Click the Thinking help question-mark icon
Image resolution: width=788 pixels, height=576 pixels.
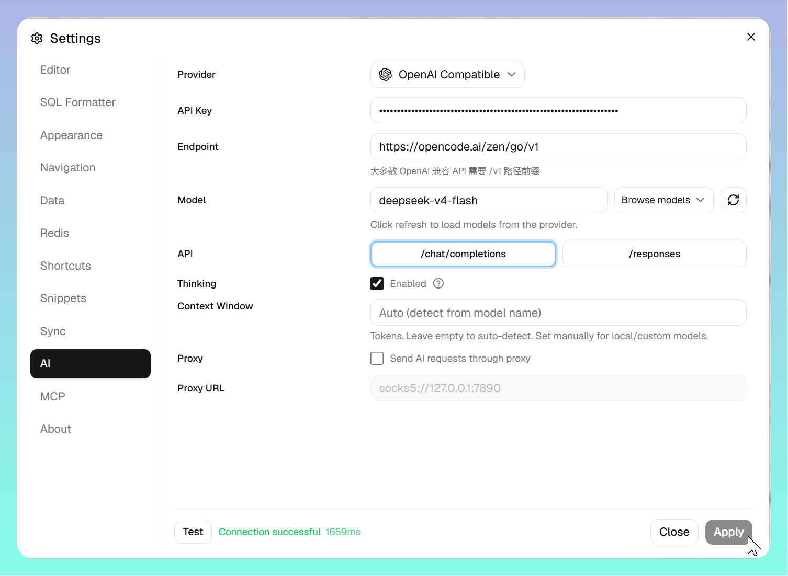coord(438,283)
